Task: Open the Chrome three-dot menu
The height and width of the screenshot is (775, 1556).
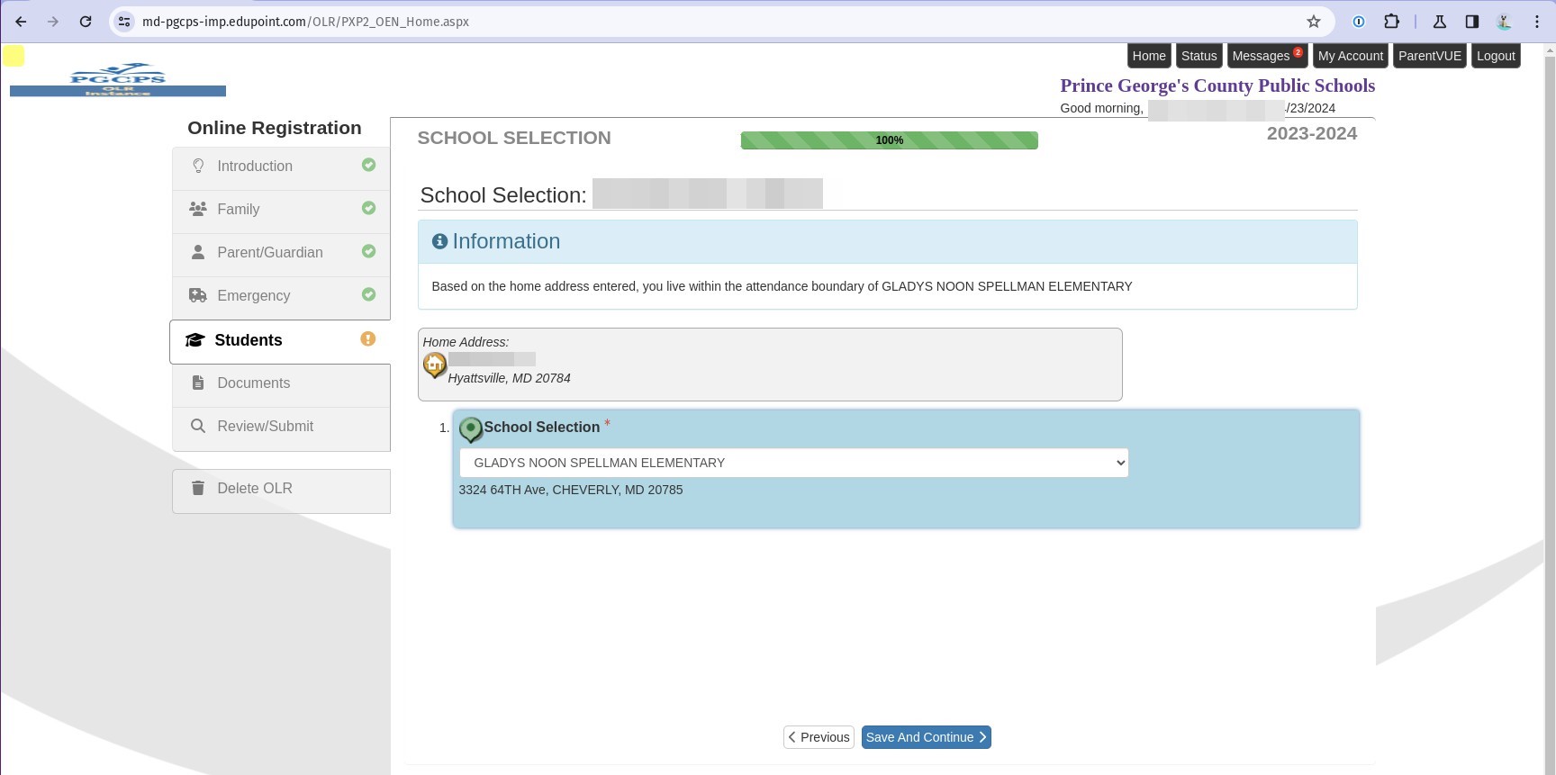Action: (x=1536, y=22)
